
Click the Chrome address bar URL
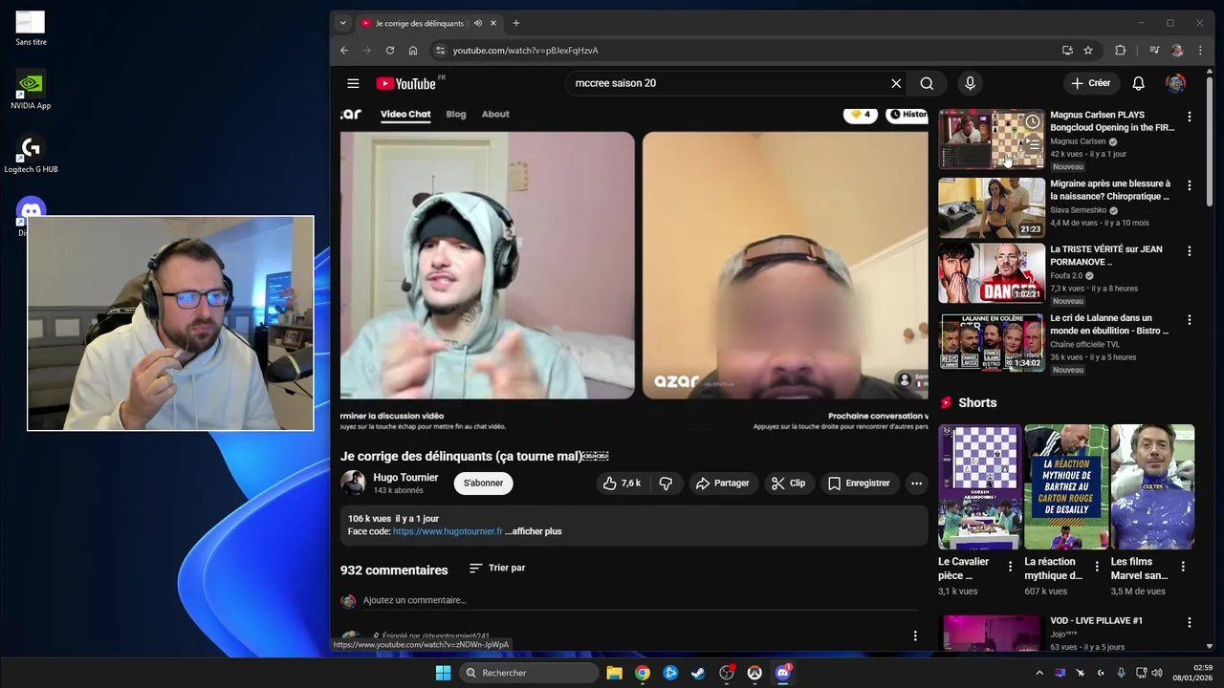(x=526, y=51)
